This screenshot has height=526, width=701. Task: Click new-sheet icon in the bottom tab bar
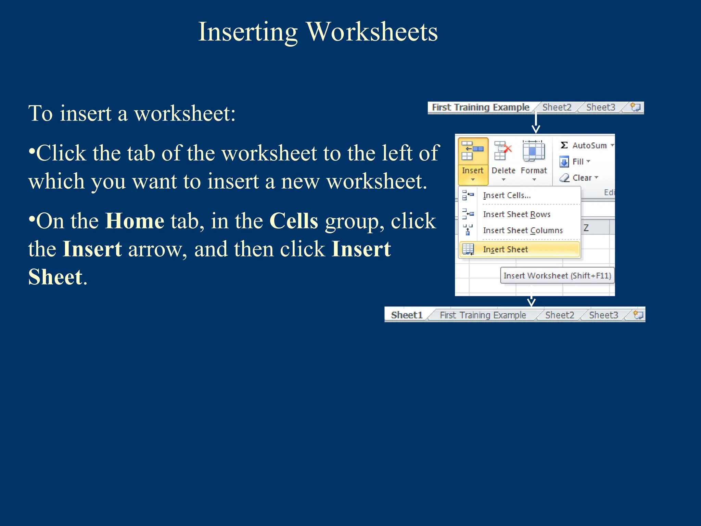click(638, 314)
